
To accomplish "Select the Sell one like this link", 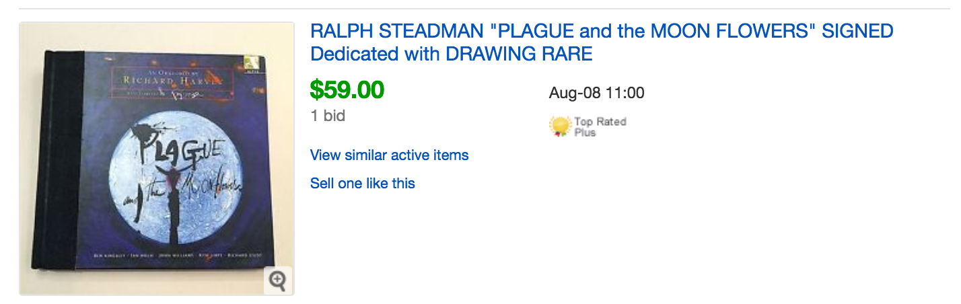I will click(362, 183).
